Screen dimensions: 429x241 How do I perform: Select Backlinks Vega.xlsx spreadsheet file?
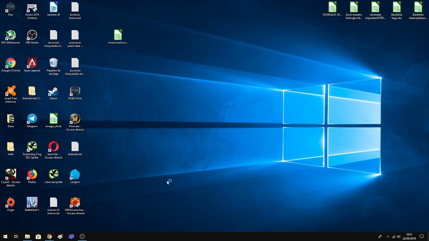click(397, 11)
